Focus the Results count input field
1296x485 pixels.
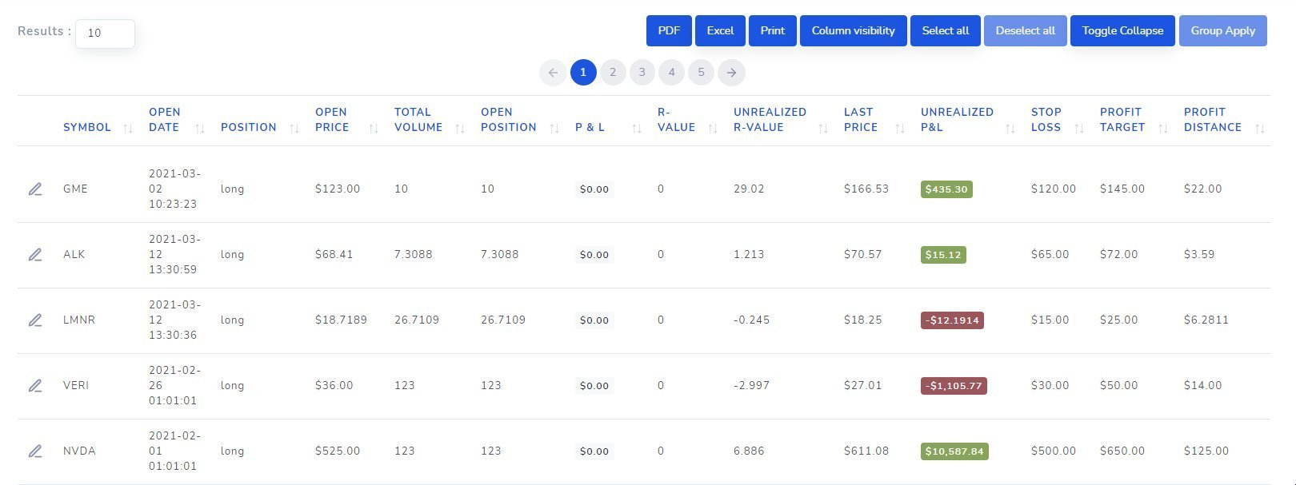coord(105,34)
